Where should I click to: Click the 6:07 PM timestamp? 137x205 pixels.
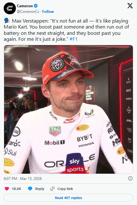click(10, 179)
